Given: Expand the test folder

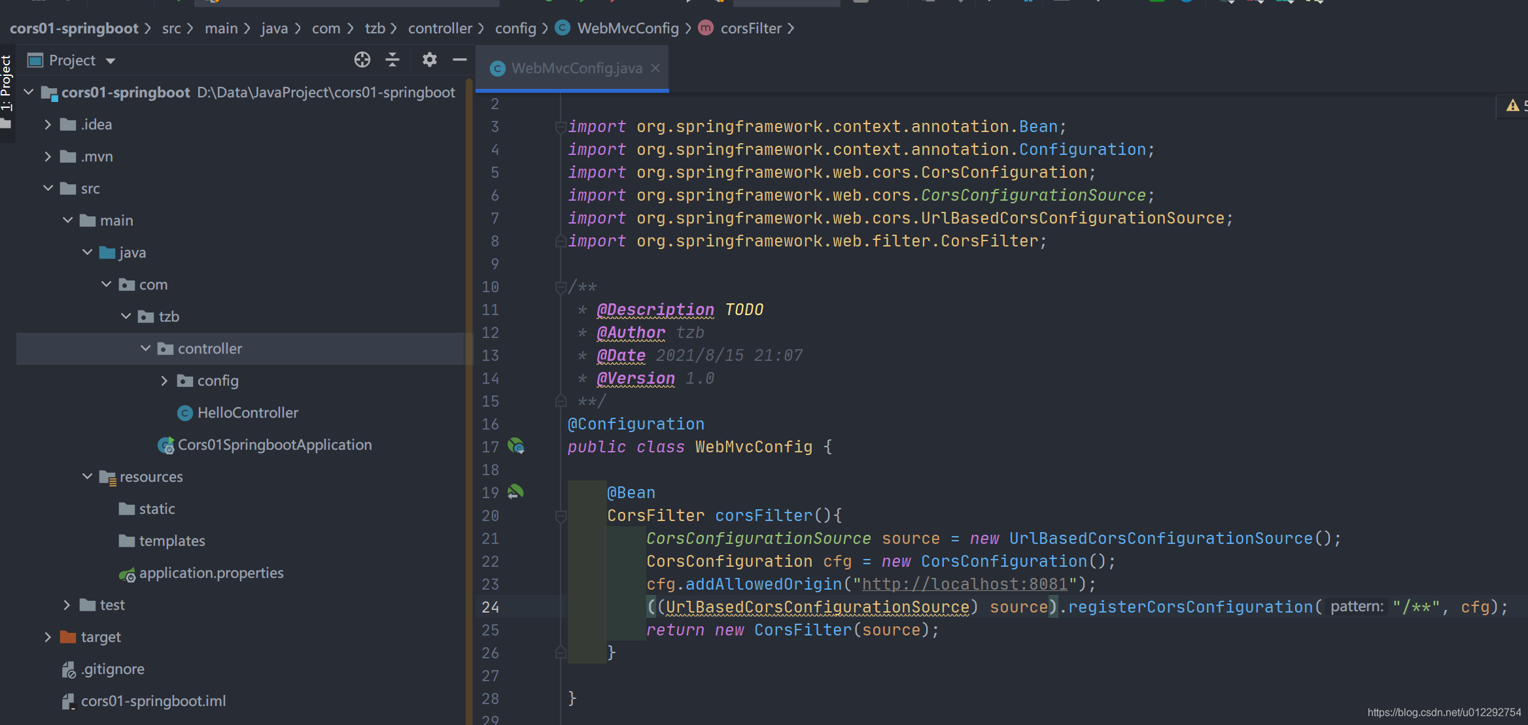Looking at the screenshot, I should (67, 605).
